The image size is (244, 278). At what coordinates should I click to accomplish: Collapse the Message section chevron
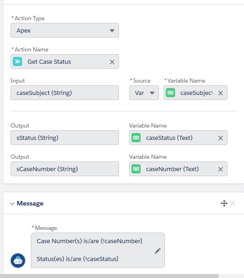point(12,204)
